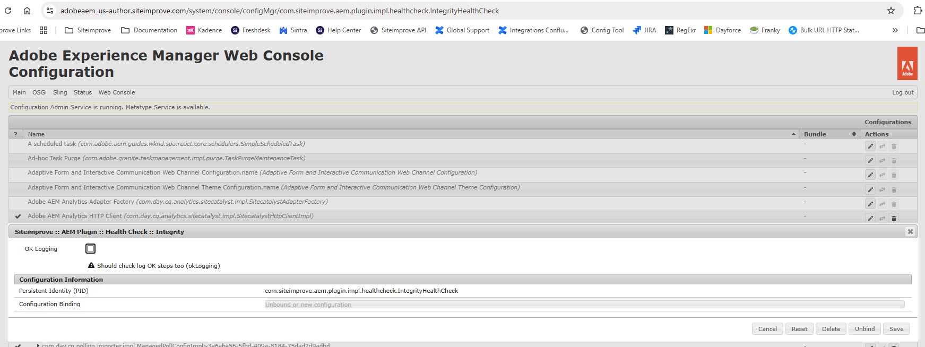Unbind icon for Analytics Adapter Factory row
925x347 pixels.
(882, 204)
